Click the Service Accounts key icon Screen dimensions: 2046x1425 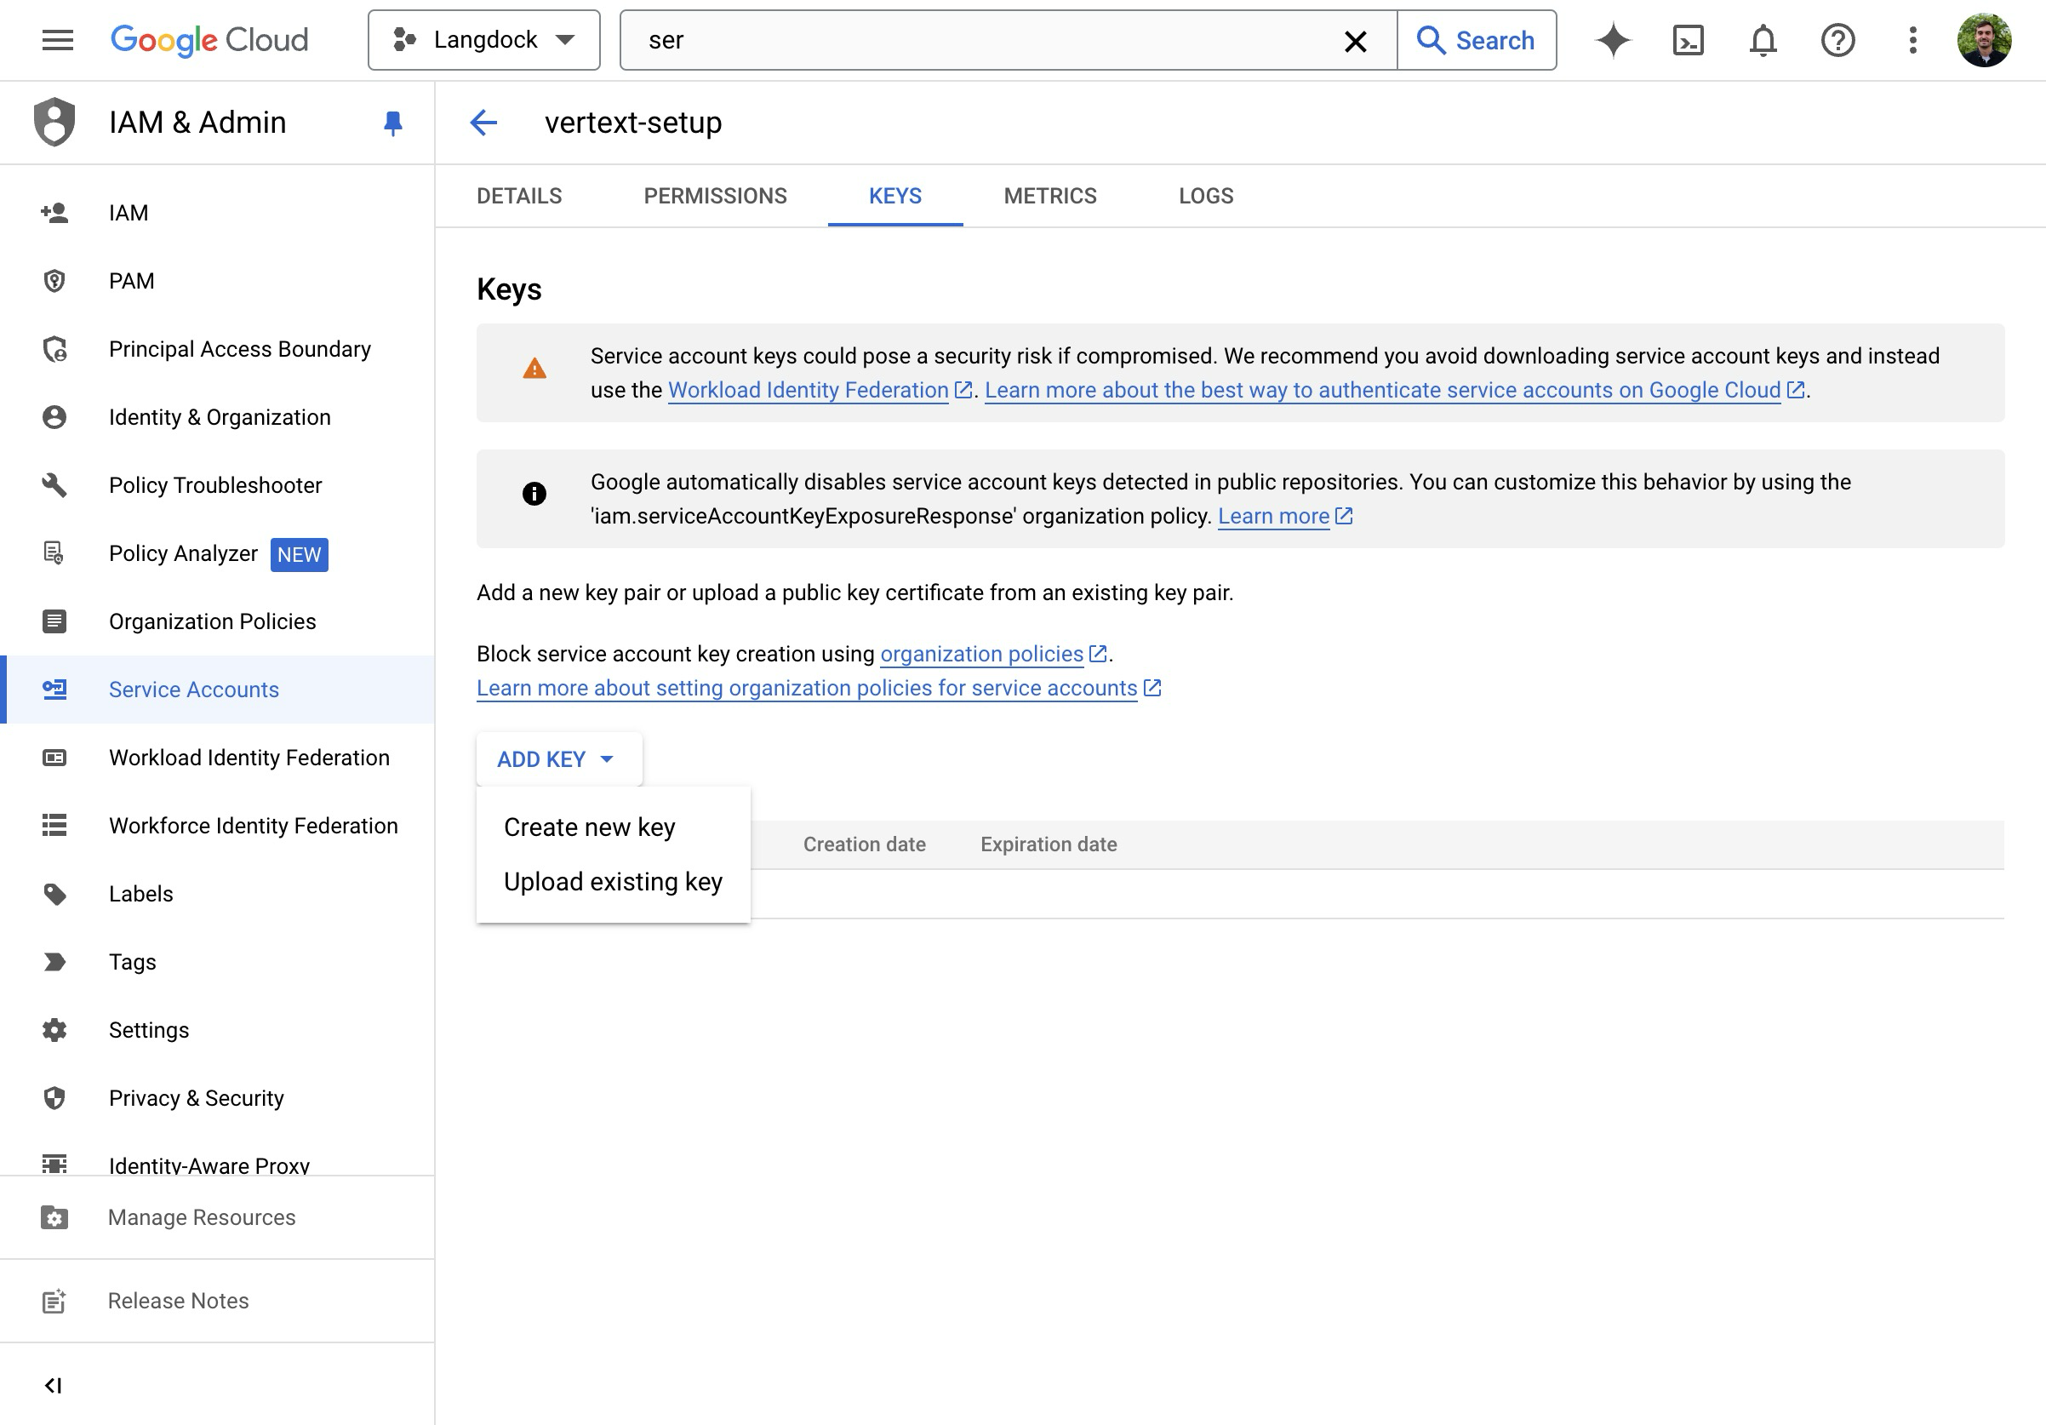click(x=54, y=690)
